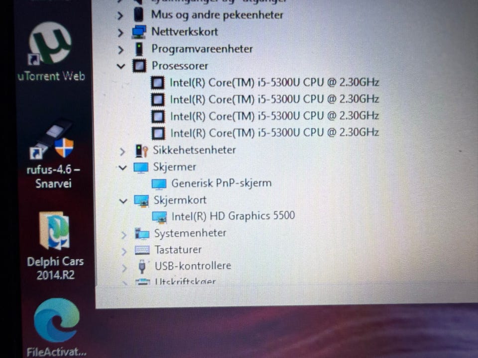Click the security key icon beside Sikkehetsenheter
The height and width of the screenshot is (358, 478).
pos(141,150)
